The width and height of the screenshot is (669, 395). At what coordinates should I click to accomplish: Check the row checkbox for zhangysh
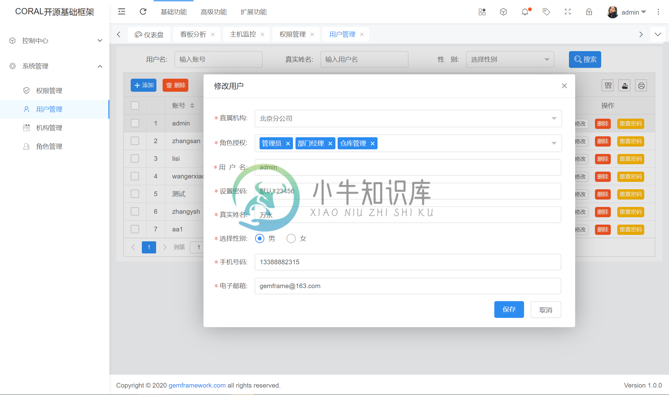tap(135, 212)
